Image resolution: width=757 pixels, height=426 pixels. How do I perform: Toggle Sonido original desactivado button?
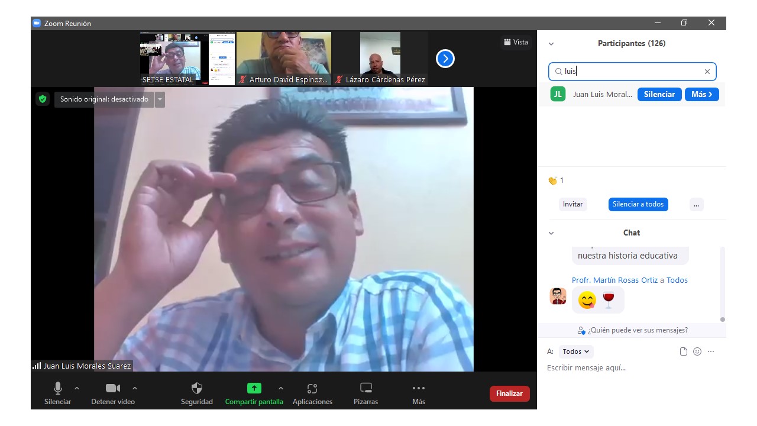click(104, 99)
